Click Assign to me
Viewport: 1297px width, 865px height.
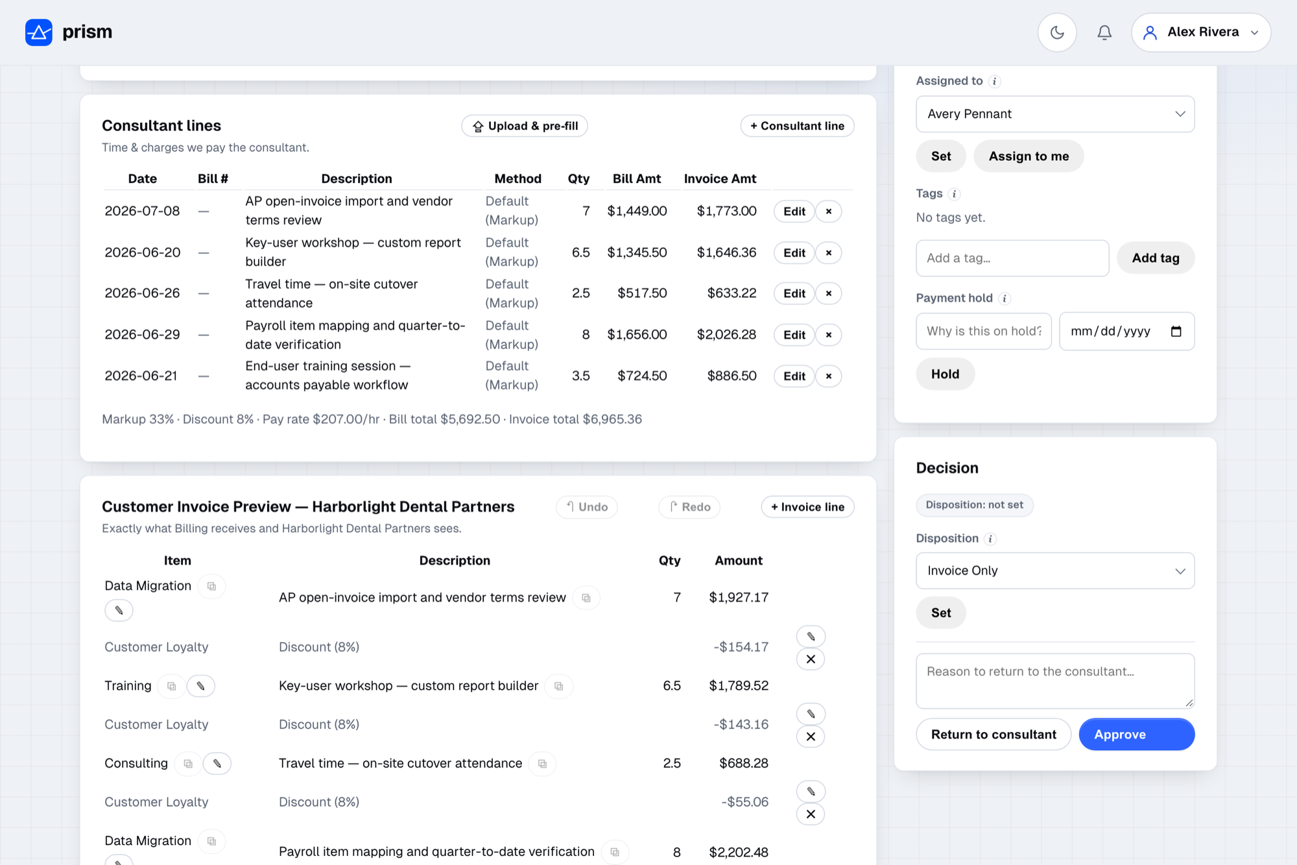point(1029,156)
